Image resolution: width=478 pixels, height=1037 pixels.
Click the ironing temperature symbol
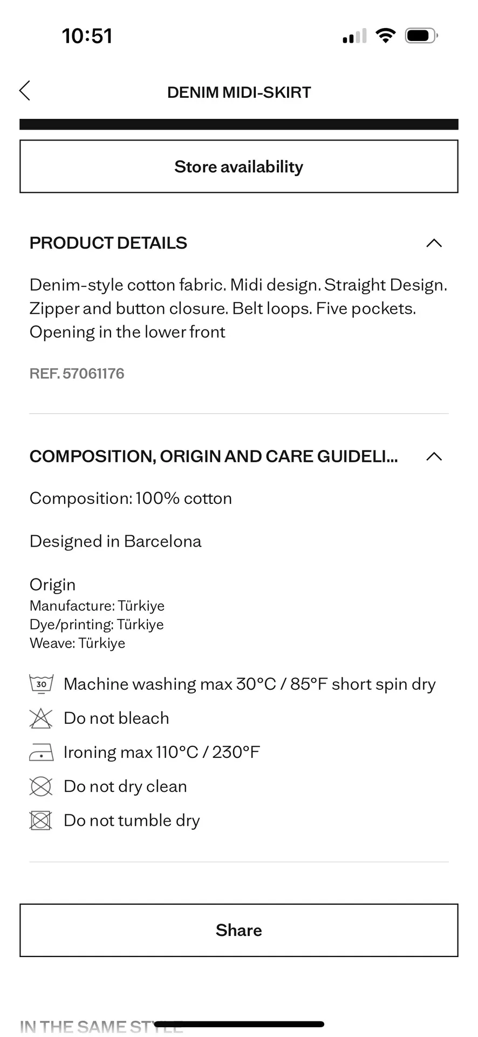click(x=41, y=752)
